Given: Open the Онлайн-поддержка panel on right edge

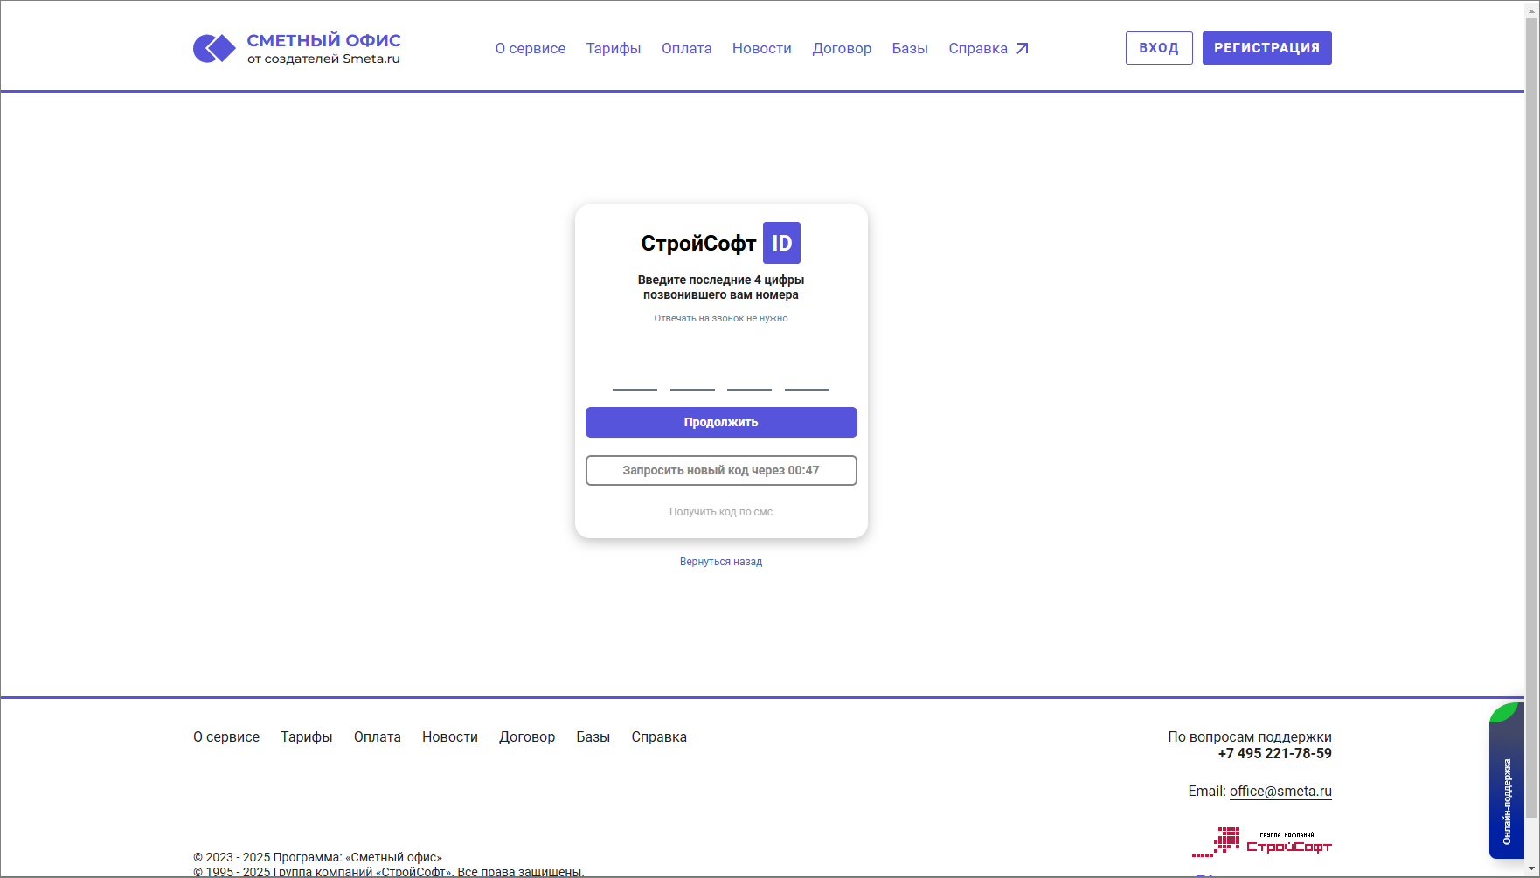Looking at the screenshot, I should click(1506, 782).
